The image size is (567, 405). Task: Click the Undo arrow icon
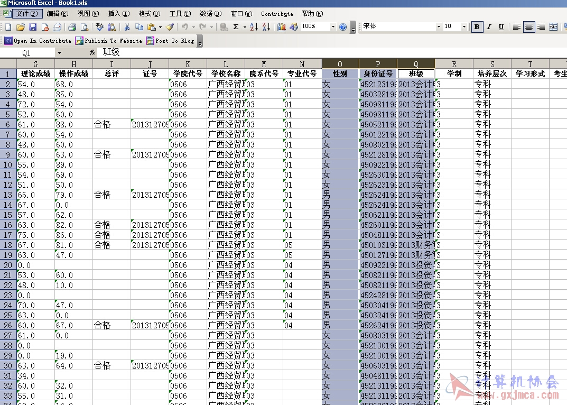185,27
